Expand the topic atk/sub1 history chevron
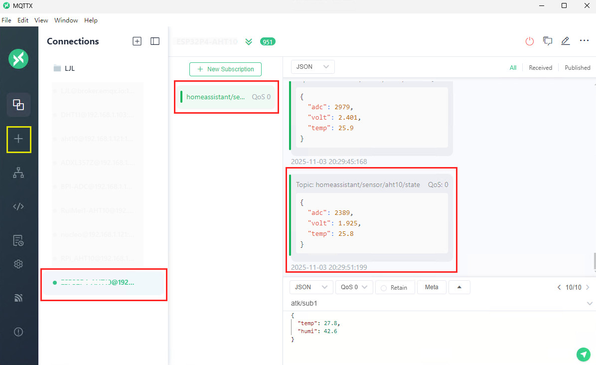 click(590, 303)
